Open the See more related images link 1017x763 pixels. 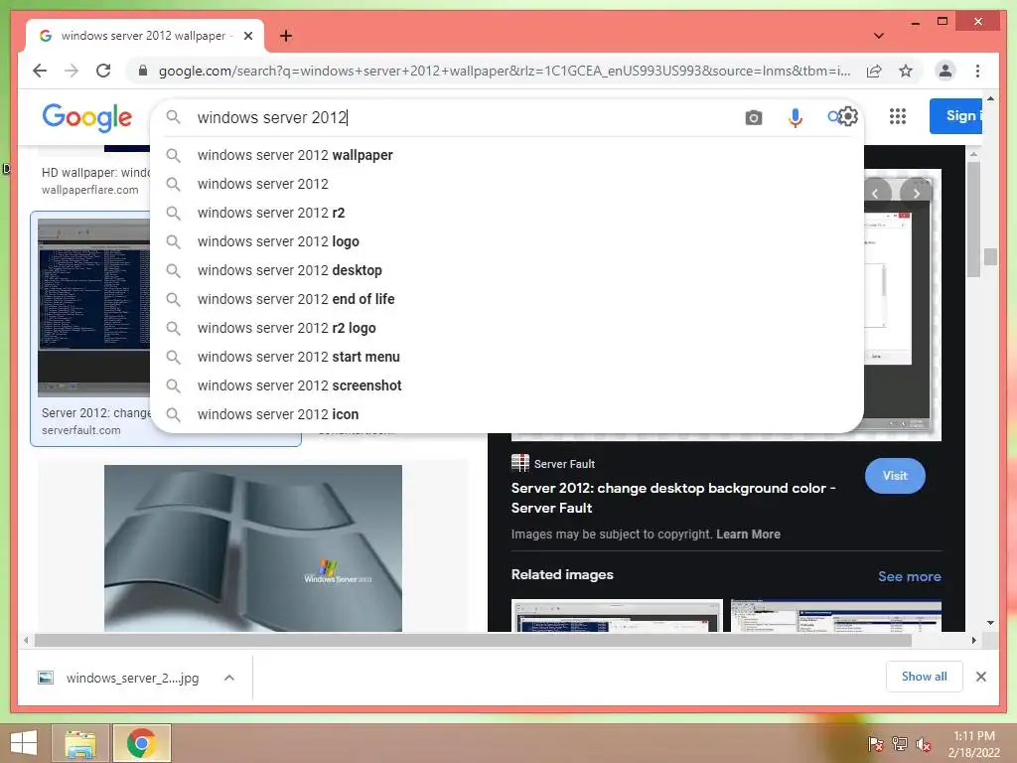tap(910, 576)
